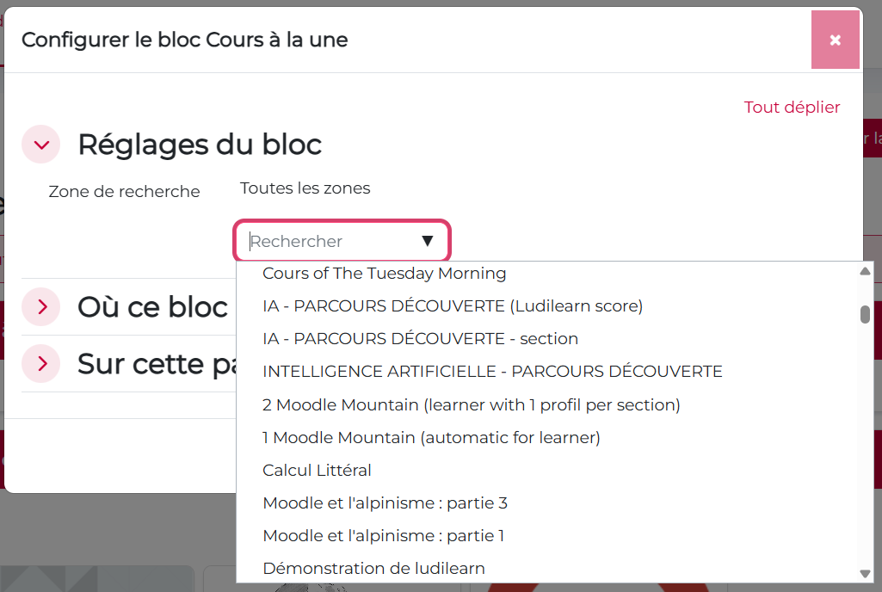Select Calcul Littéral from the list
Image resolution: width=882 pixels, height=592 pixels.
[317, 470]
